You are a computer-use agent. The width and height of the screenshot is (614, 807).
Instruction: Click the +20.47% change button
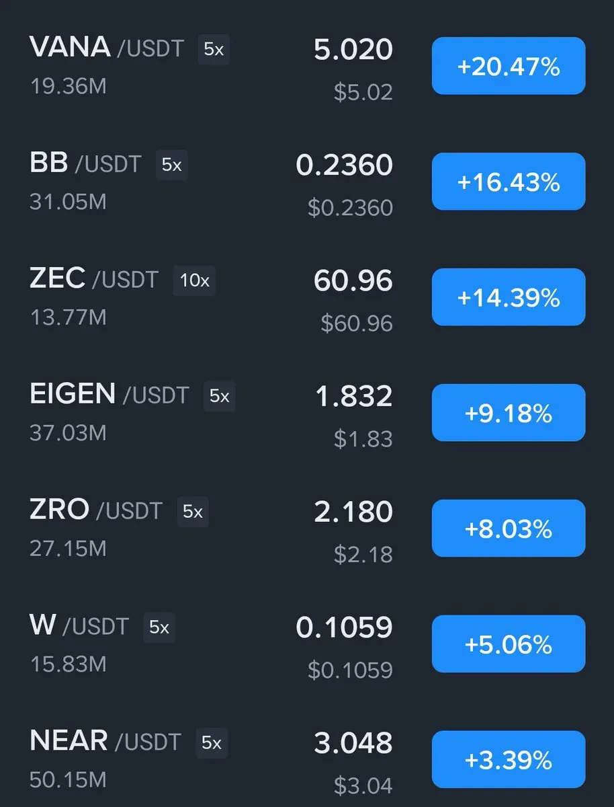(x=509, y=66)
